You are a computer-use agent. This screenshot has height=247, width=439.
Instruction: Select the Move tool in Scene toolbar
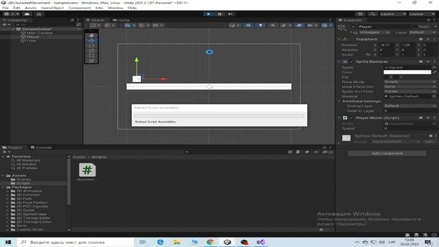coord(91,40)
